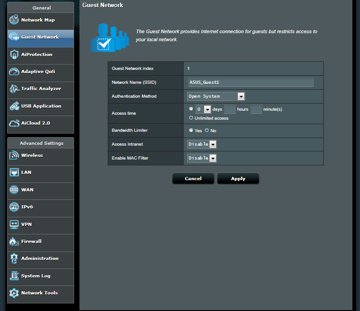Open the VPN settings page
The width and height of the screenshot is (360, 311).
[x=41, y=225]
